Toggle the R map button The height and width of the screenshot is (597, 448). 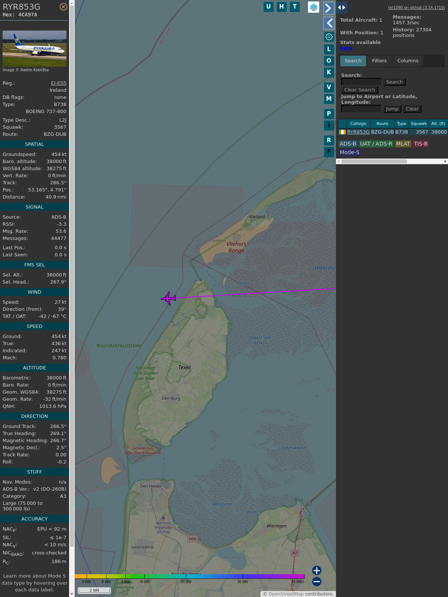[x=329, y=140]
